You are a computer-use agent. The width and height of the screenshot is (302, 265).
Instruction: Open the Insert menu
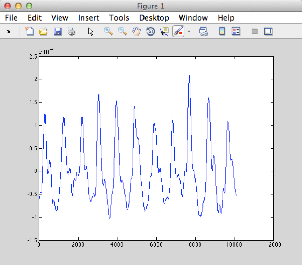click(88, 18)
